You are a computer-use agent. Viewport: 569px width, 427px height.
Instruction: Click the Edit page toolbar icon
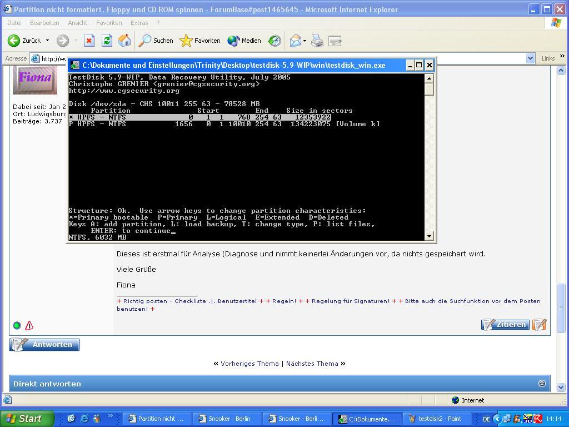pyautogui.click(x=335, y=41)
